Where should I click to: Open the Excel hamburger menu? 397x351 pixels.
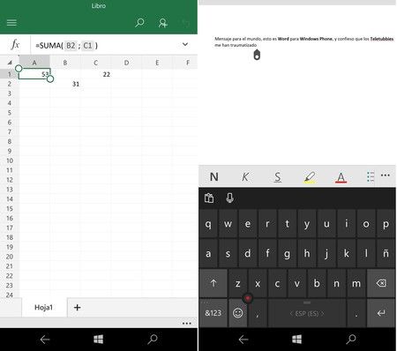11,23
